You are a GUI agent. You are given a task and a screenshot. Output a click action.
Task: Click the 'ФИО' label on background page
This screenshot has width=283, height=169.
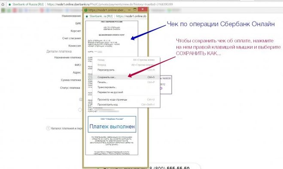78,65
